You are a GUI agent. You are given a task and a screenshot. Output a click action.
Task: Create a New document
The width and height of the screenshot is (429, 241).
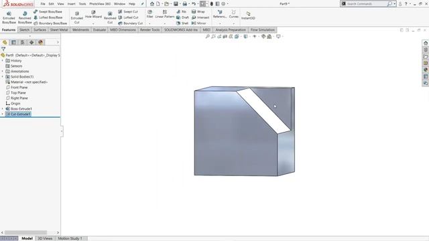[x=158, y=4]
